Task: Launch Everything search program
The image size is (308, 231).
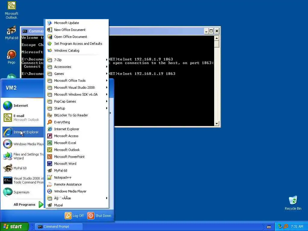Action: coord(77,122)
